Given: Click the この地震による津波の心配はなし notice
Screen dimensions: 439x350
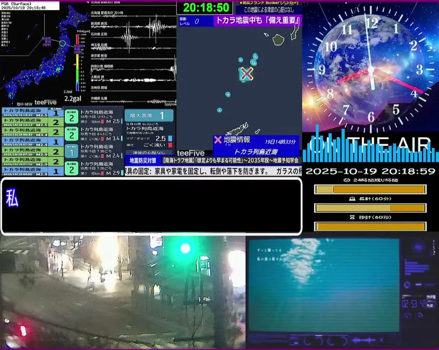Looking at the screenshot, I should (269, 10).
